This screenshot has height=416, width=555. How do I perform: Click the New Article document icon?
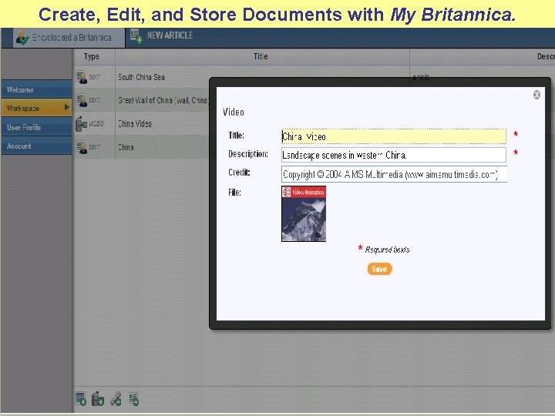point(136,36)
